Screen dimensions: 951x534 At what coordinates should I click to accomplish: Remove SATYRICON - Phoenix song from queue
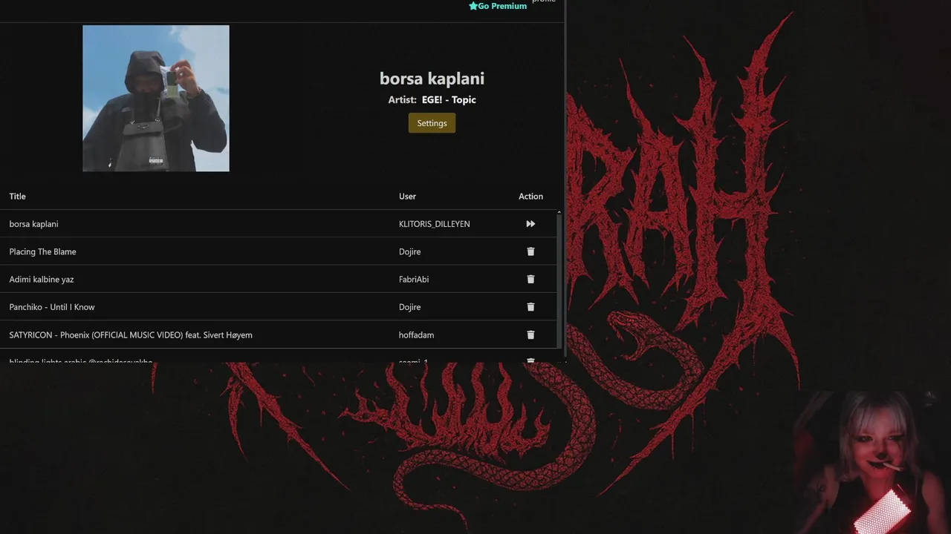coord(530,334)
